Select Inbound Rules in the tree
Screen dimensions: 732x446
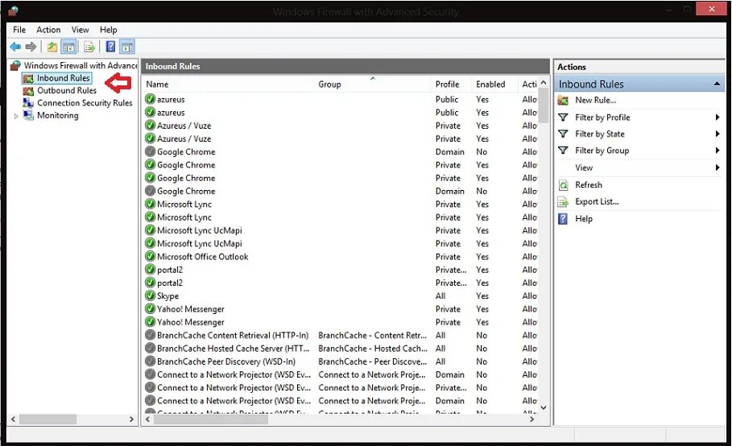tap(63, 78)
